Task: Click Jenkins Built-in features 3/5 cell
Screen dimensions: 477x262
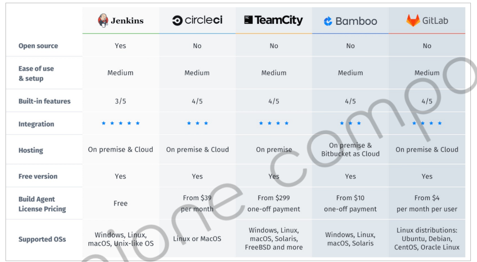Action: [x=121, y=101]
